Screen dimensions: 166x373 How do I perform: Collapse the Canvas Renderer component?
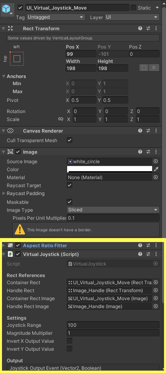pos(3,131)
